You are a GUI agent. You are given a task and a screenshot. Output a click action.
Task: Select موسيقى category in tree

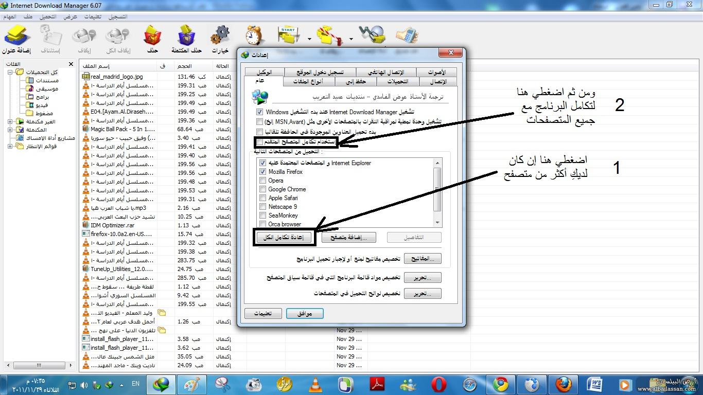47,88
